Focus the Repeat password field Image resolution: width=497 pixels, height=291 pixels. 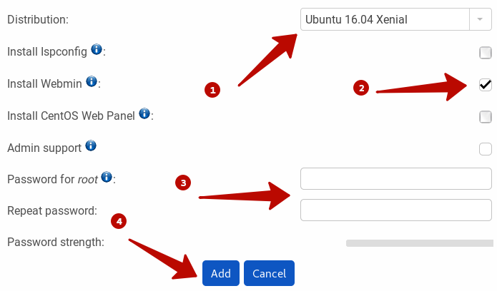[396, 210]
